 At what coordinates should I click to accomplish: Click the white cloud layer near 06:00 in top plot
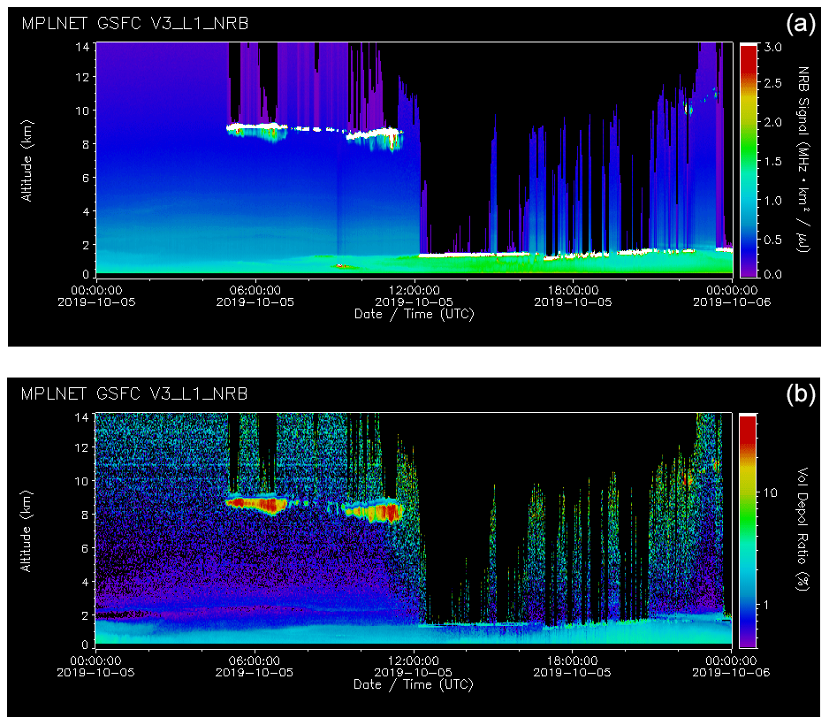click(x=256, y=127)
